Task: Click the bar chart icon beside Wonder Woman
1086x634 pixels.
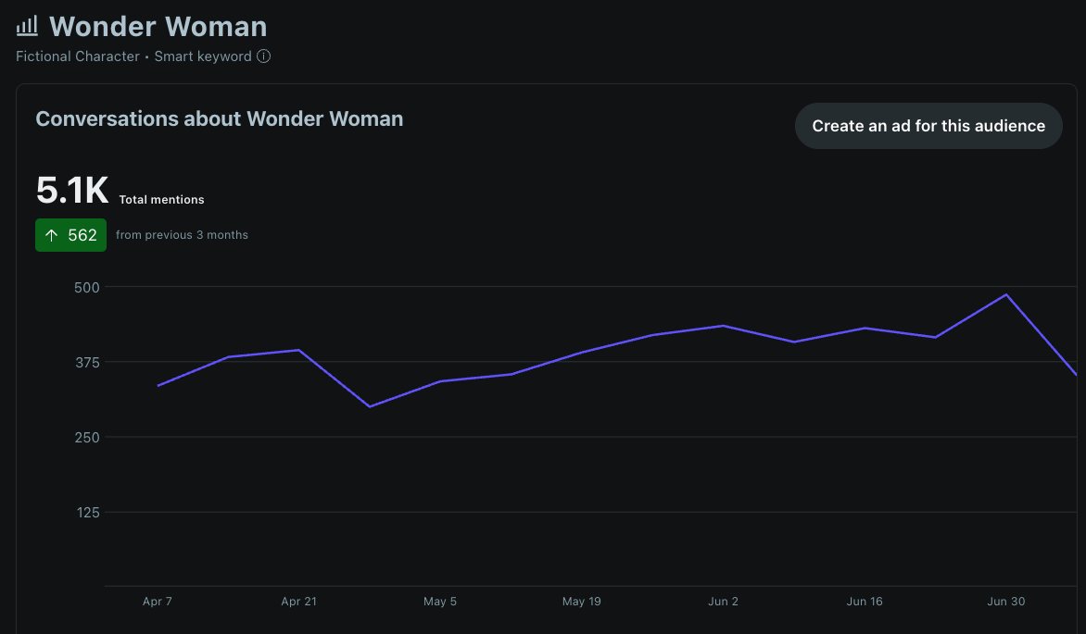Action: pyautogui.click(x=27, y=26)
